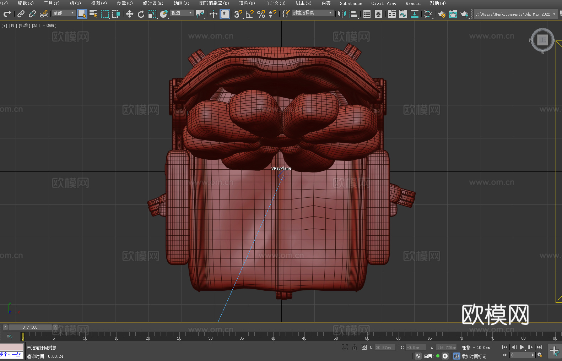
Task: Toggle 3D Snaps
Action: click(238, 14)
